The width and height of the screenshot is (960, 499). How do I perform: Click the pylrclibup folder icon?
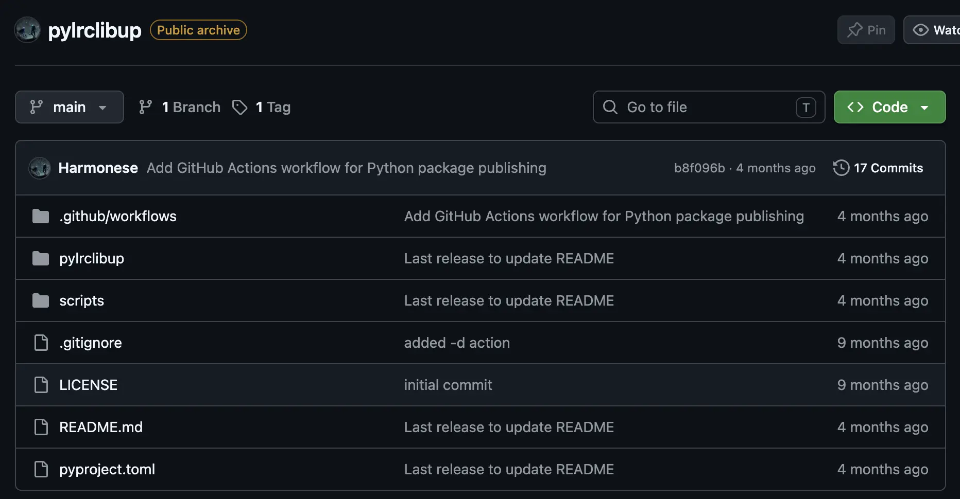[41, 259]
